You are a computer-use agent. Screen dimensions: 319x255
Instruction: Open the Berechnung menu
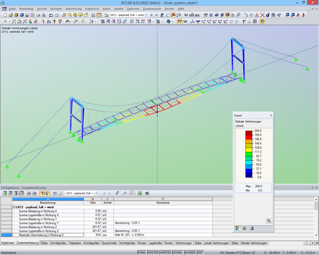click(74, 9)
